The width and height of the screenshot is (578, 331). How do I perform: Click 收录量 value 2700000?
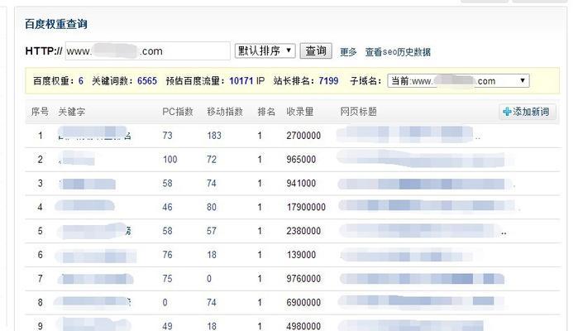tap(303, 136)
